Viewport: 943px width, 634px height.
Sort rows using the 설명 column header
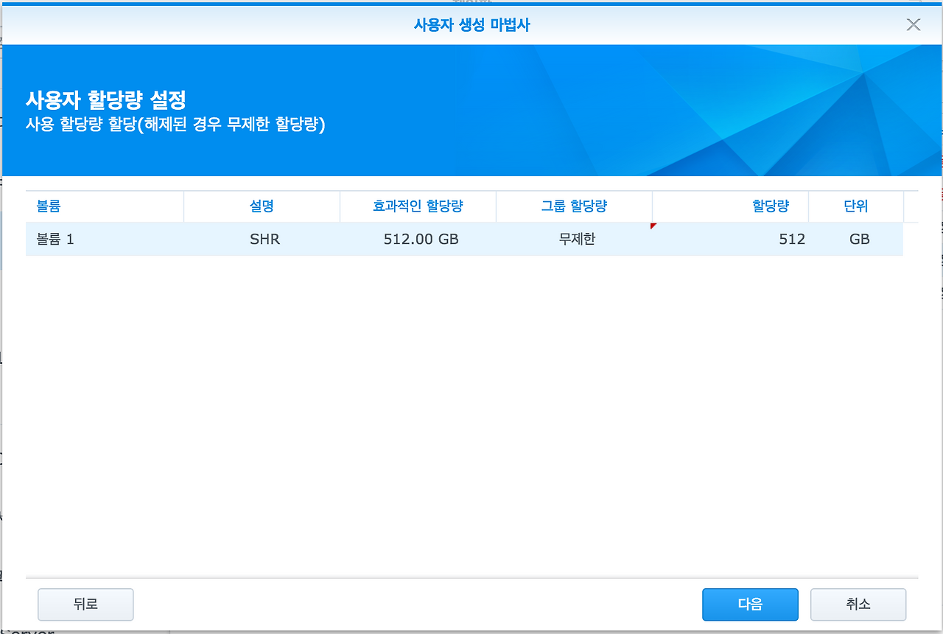tap(262, 206)
